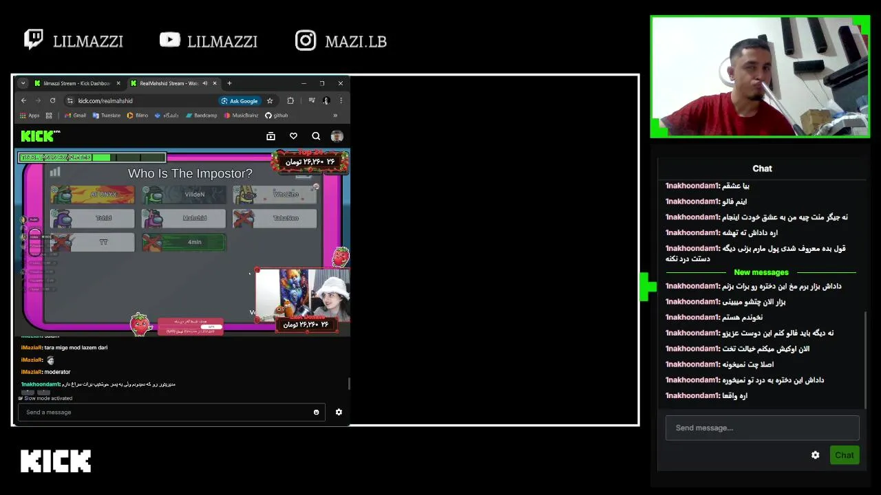Bookmark this page with the star icon
881x495 pixels.
click(270, 100)
